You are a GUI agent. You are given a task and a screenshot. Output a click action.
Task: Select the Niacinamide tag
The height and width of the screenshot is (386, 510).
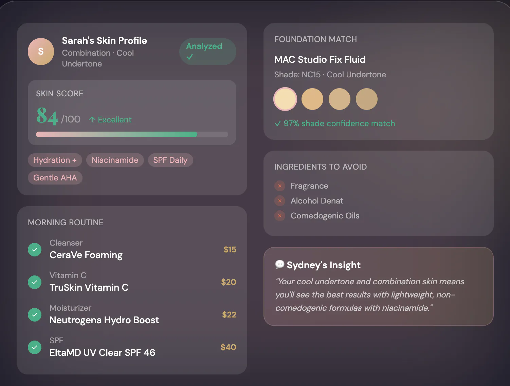coord(115,160)
